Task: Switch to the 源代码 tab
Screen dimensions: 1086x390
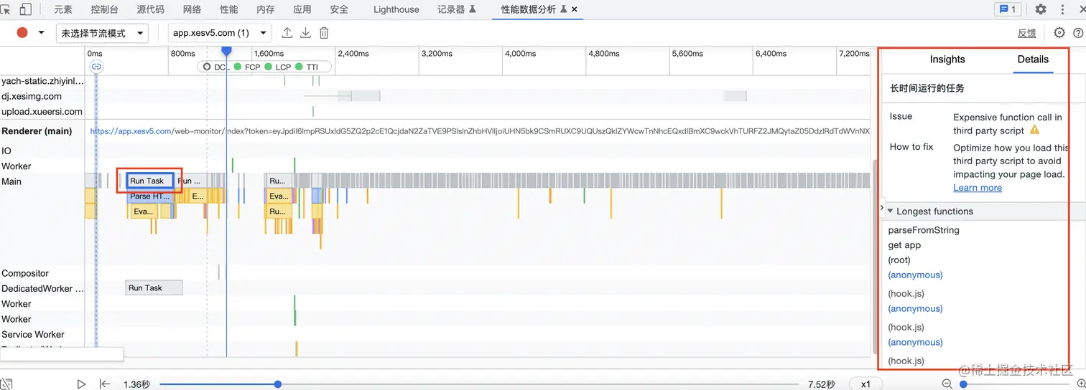Action: [x=150, y=9]
